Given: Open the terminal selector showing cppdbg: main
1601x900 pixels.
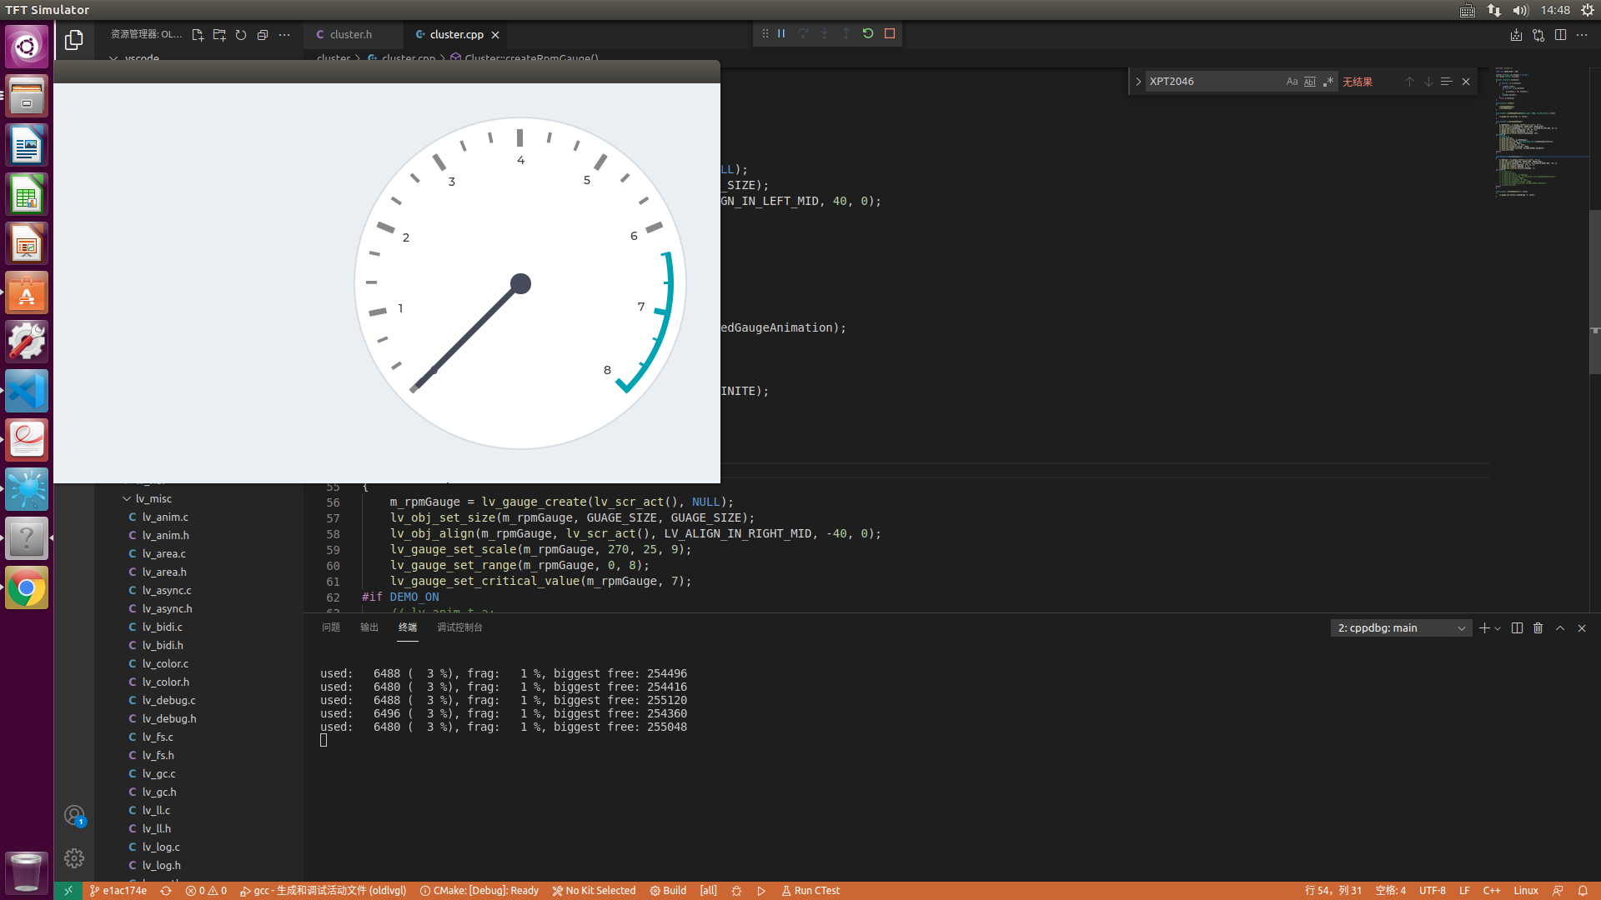Looking at the screenshot, I should tap(1401, 627).
